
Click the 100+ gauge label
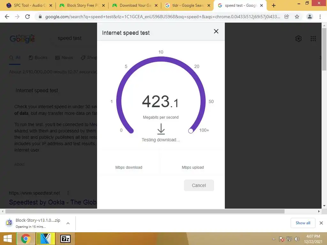(x=204, y=130)
